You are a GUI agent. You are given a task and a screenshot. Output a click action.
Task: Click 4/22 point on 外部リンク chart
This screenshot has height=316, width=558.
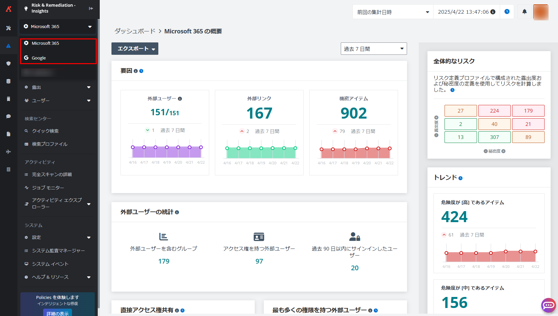click(295, 148)
